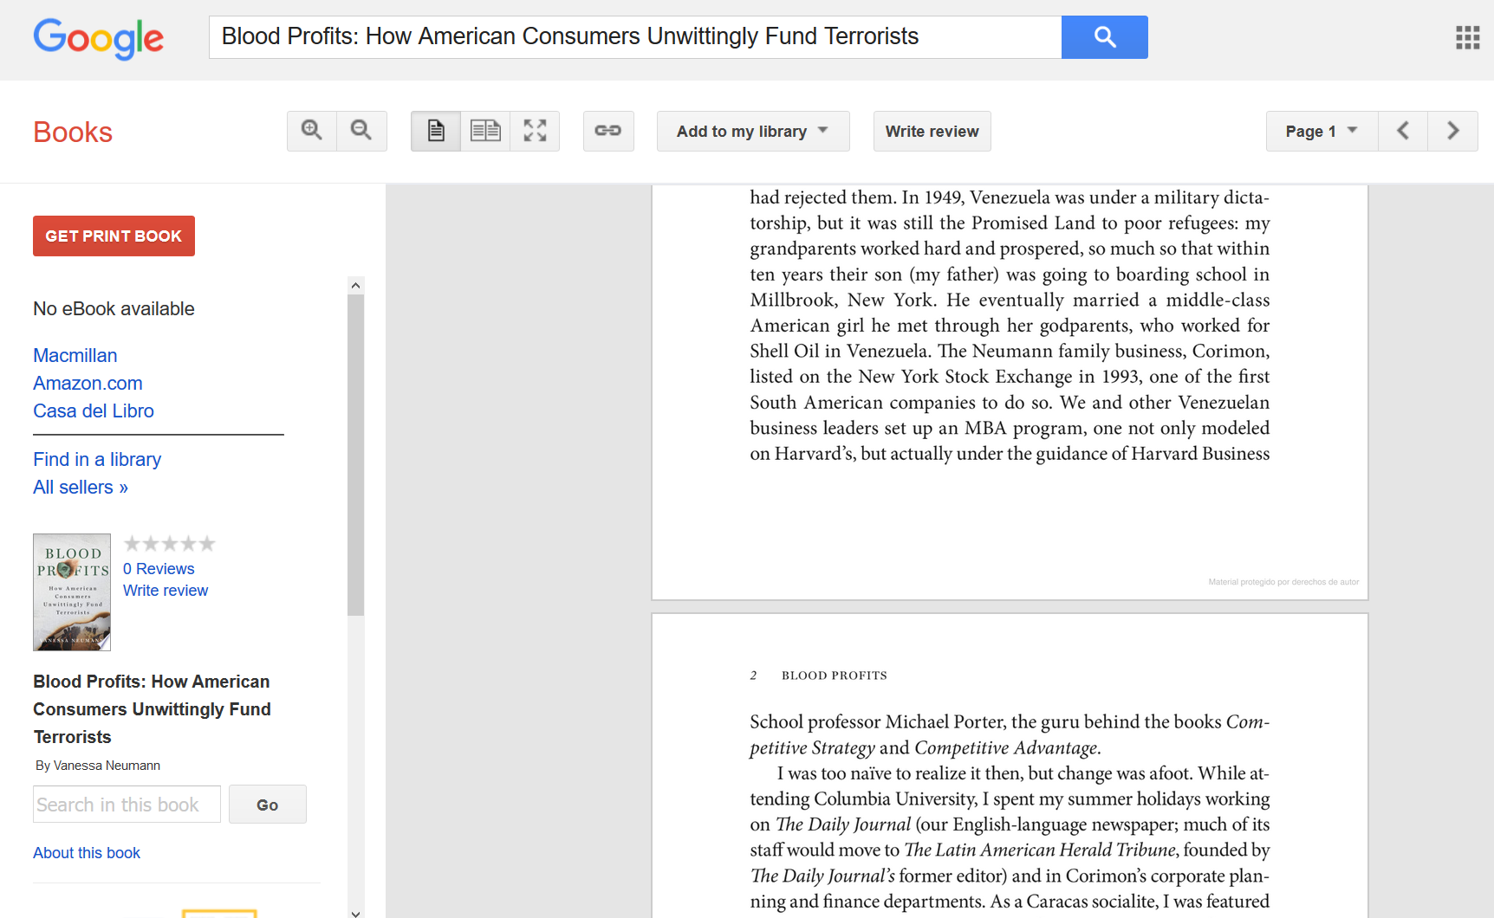1494x918 pixels.
Task: Switch to single page view
Action: (x=436, y=131)
